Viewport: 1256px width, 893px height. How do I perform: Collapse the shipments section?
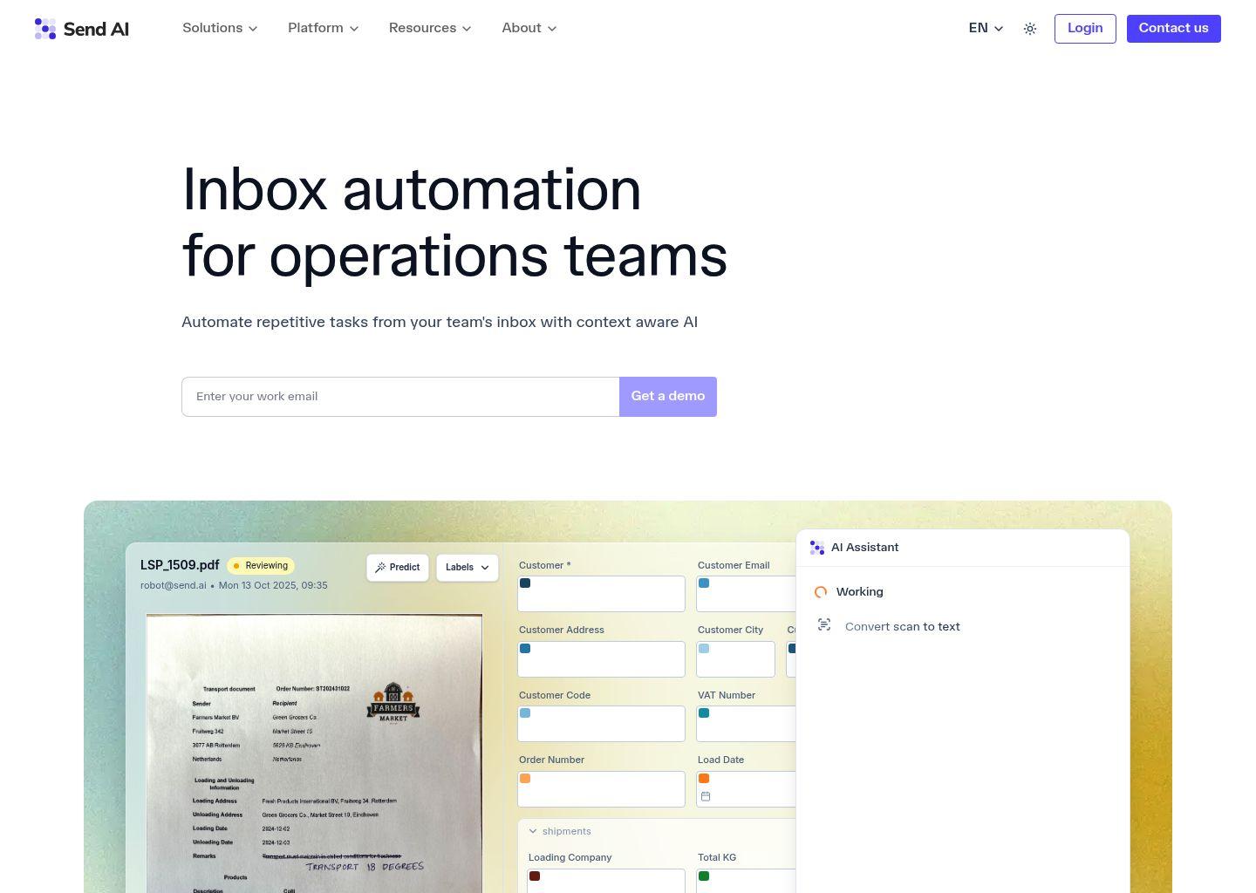533,832
